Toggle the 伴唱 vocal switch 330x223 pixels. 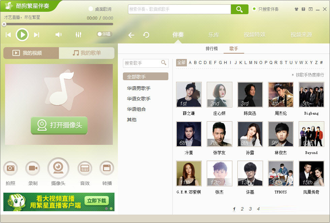[x=104, y=34]
